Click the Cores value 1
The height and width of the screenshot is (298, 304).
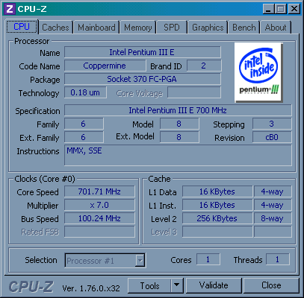[x=208, y=260]
